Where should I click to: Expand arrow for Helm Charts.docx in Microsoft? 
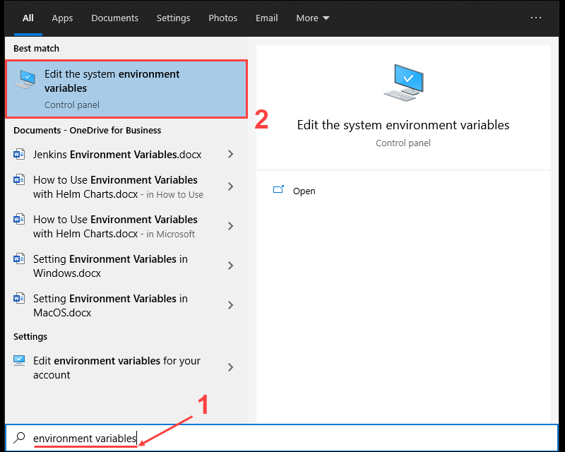pyautogui.click(x=231, y=226)
